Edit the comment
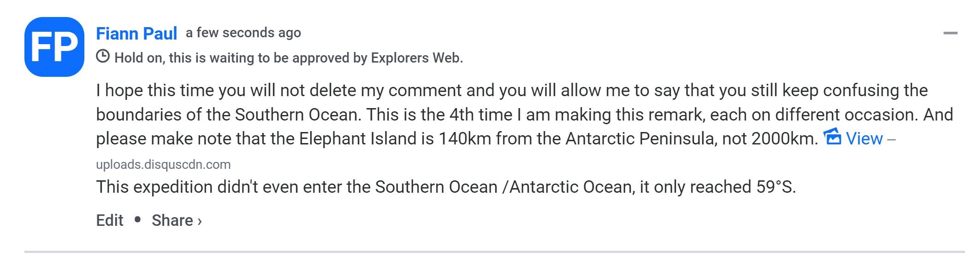This screenshot has width=971, height=253. [110, 220]
